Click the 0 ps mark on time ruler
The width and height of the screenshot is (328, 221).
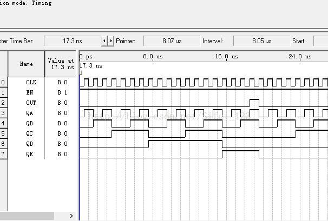[86, 57]
